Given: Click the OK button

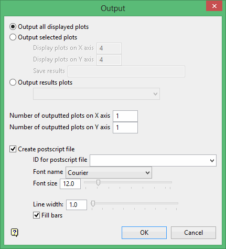Looking at the screenshot, I should coord(144,233).
